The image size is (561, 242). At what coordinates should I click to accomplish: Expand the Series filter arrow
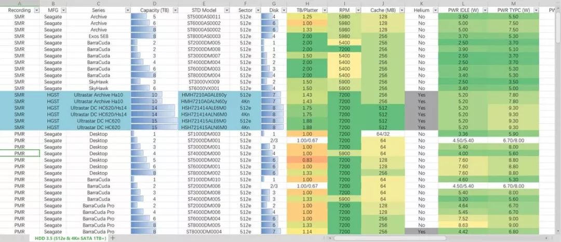[x=127, y=10]
